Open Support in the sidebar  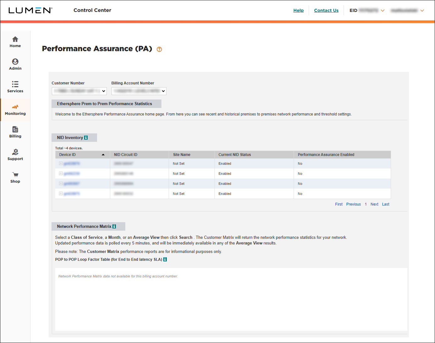coord(15,155)
